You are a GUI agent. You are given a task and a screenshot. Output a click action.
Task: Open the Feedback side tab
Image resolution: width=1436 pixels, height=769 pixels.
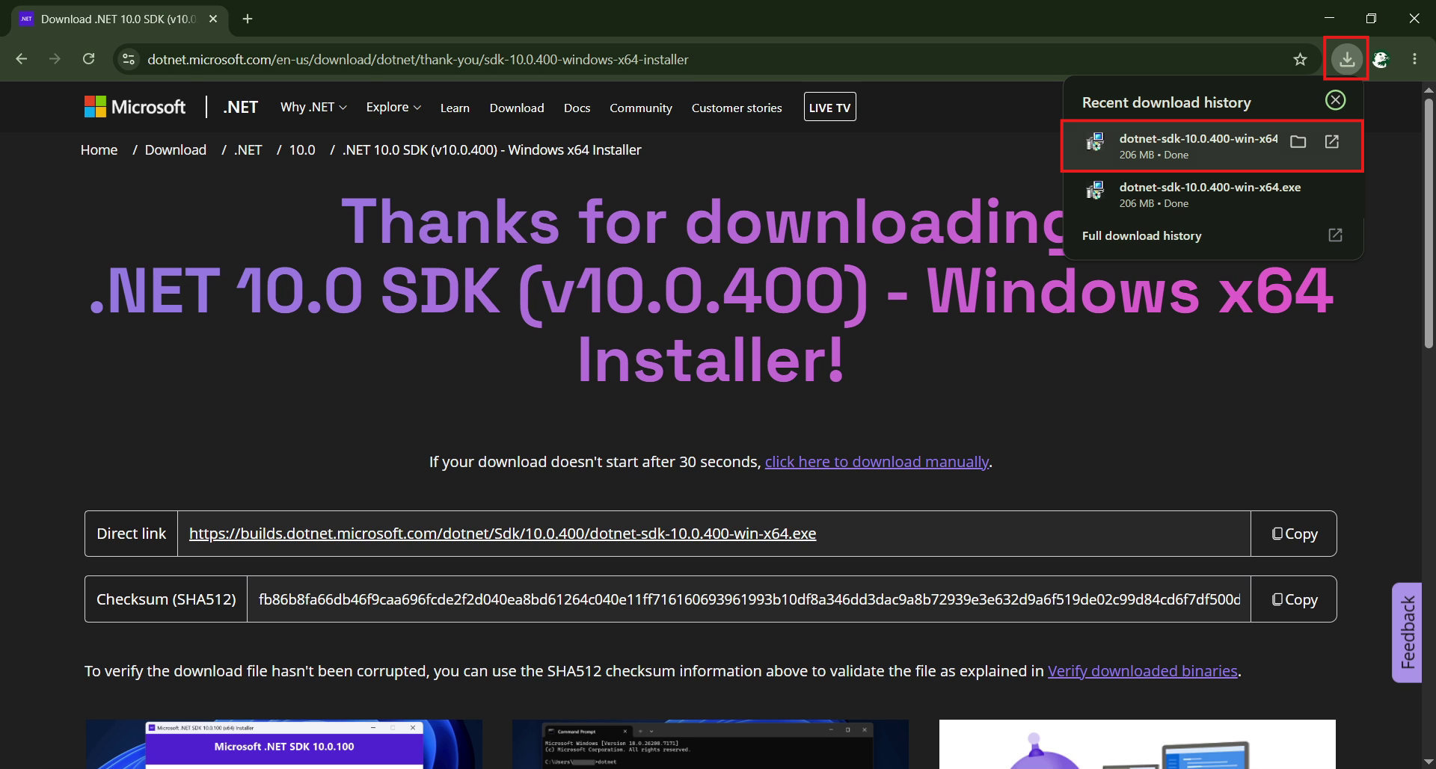click(1407, 632)
